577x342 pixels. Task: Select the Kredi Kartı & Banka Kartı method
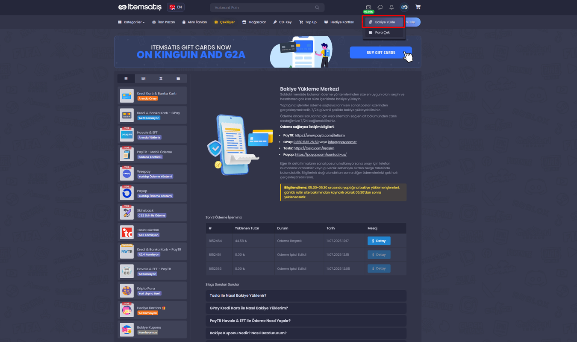[152, 96]
